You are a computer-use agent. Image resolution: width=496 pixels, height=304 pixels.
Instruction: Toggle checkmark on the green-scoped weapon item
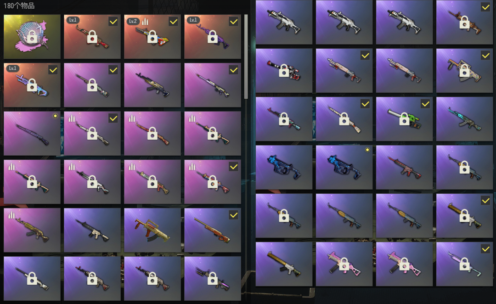(x=425, y=104)
